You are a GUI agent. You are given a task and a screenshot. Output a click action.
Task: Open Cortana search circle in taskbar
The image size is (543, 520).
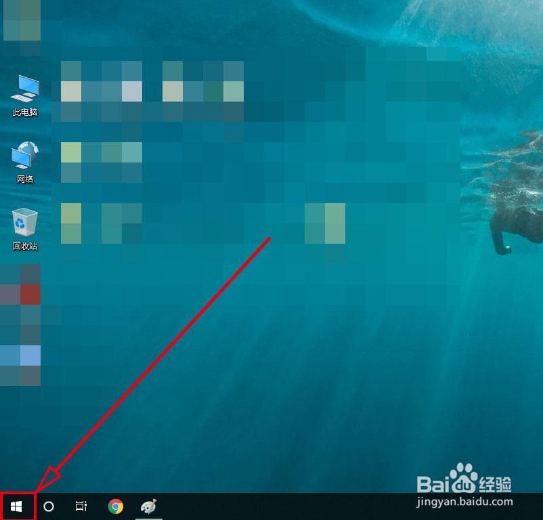tap(49, 506)
